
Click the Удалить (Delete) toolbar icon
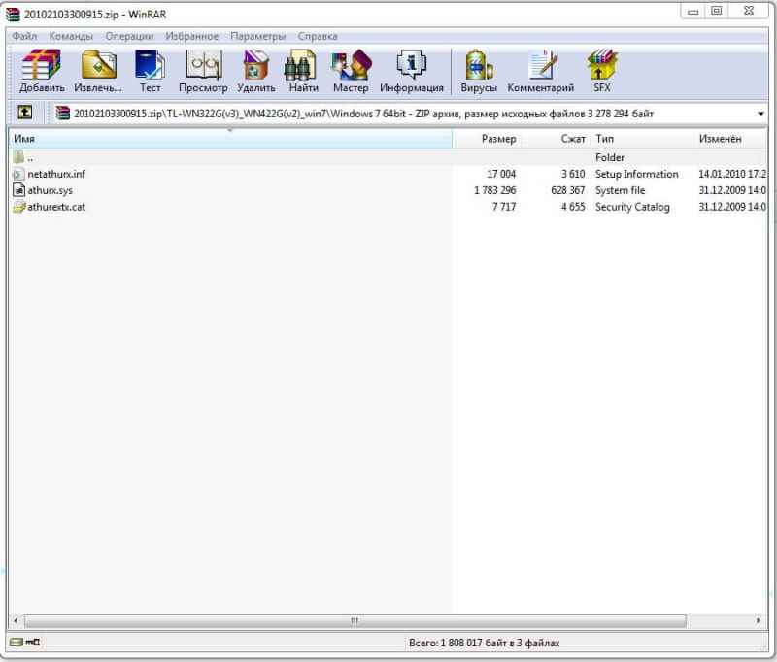tap(255, 71)
